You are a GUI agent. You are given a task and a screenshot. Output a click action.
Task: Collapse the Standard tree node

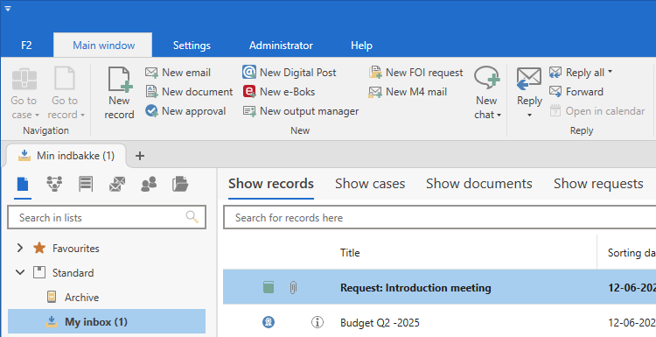point(19,272)
